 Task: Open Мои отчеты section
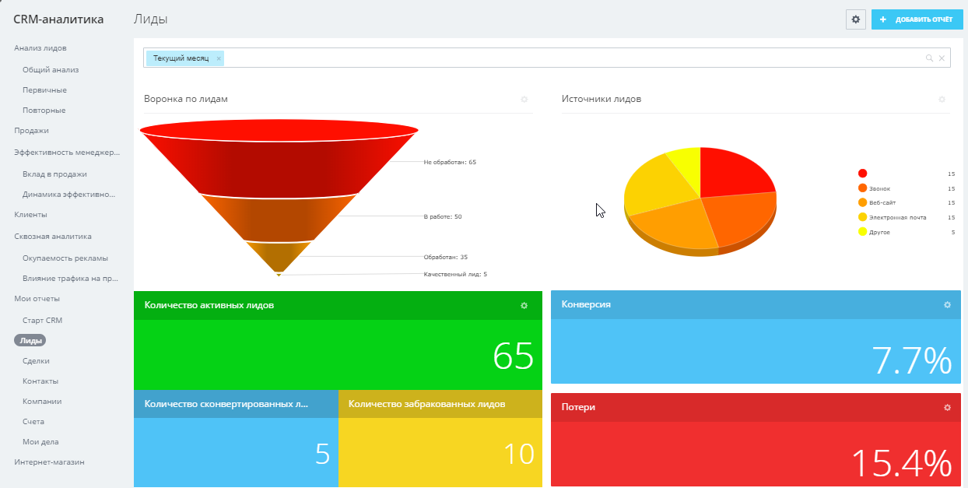tap(37, 299)
